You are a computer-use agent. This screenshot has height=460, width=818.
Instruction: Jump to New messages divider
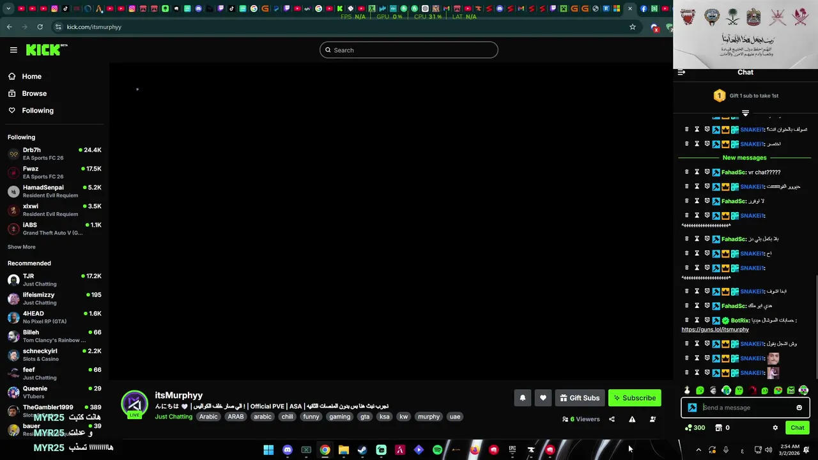coord(745,158)
